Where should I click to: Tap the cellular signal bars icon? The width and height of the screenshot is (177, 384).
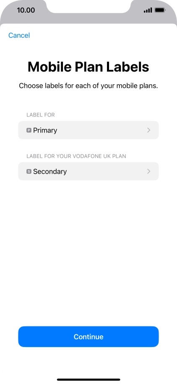[148, 10]
